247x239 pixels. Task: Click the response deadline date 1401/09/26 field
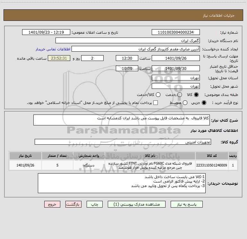(x=176, y=58)
